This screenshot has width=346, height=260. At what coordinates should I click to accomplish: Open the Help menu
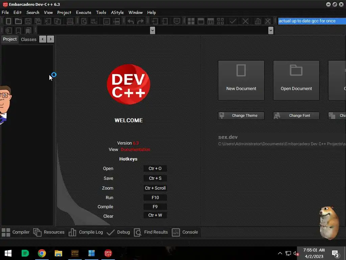tap(152, 13)
